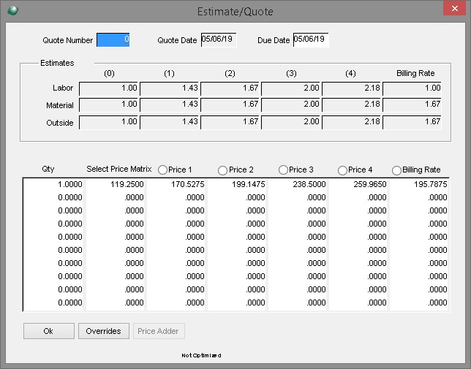The width and height of the screenshot is (471, 369).
Task: Select the Price 3 cell 238.5000
Action: tap(297, 184)
